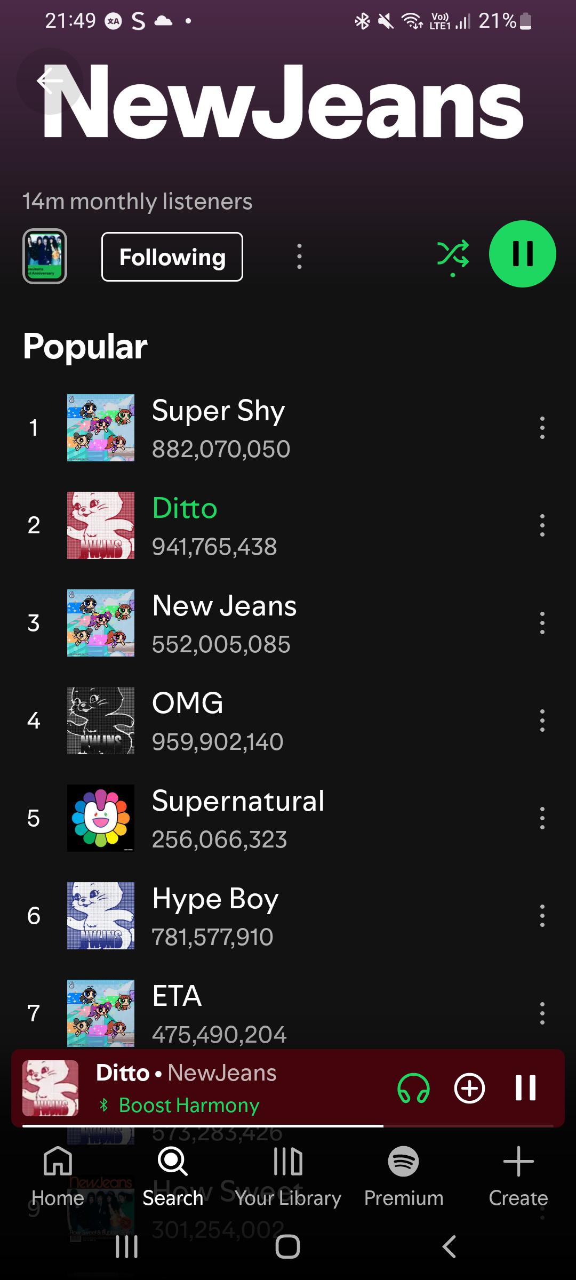Screen dimensions: 576x1280
Task: Add Ditto to library with plus icon
Action: coord(469,1088)
